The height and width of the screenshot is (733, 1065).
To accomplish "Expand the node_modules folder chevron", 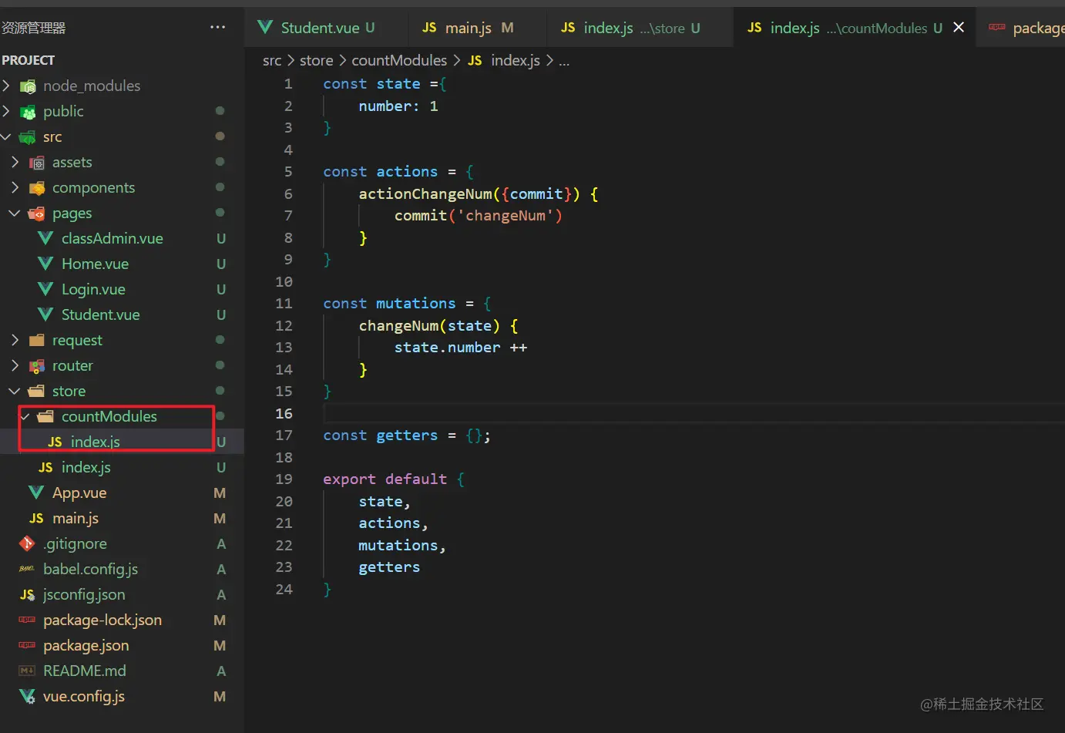I will [6, 86].
